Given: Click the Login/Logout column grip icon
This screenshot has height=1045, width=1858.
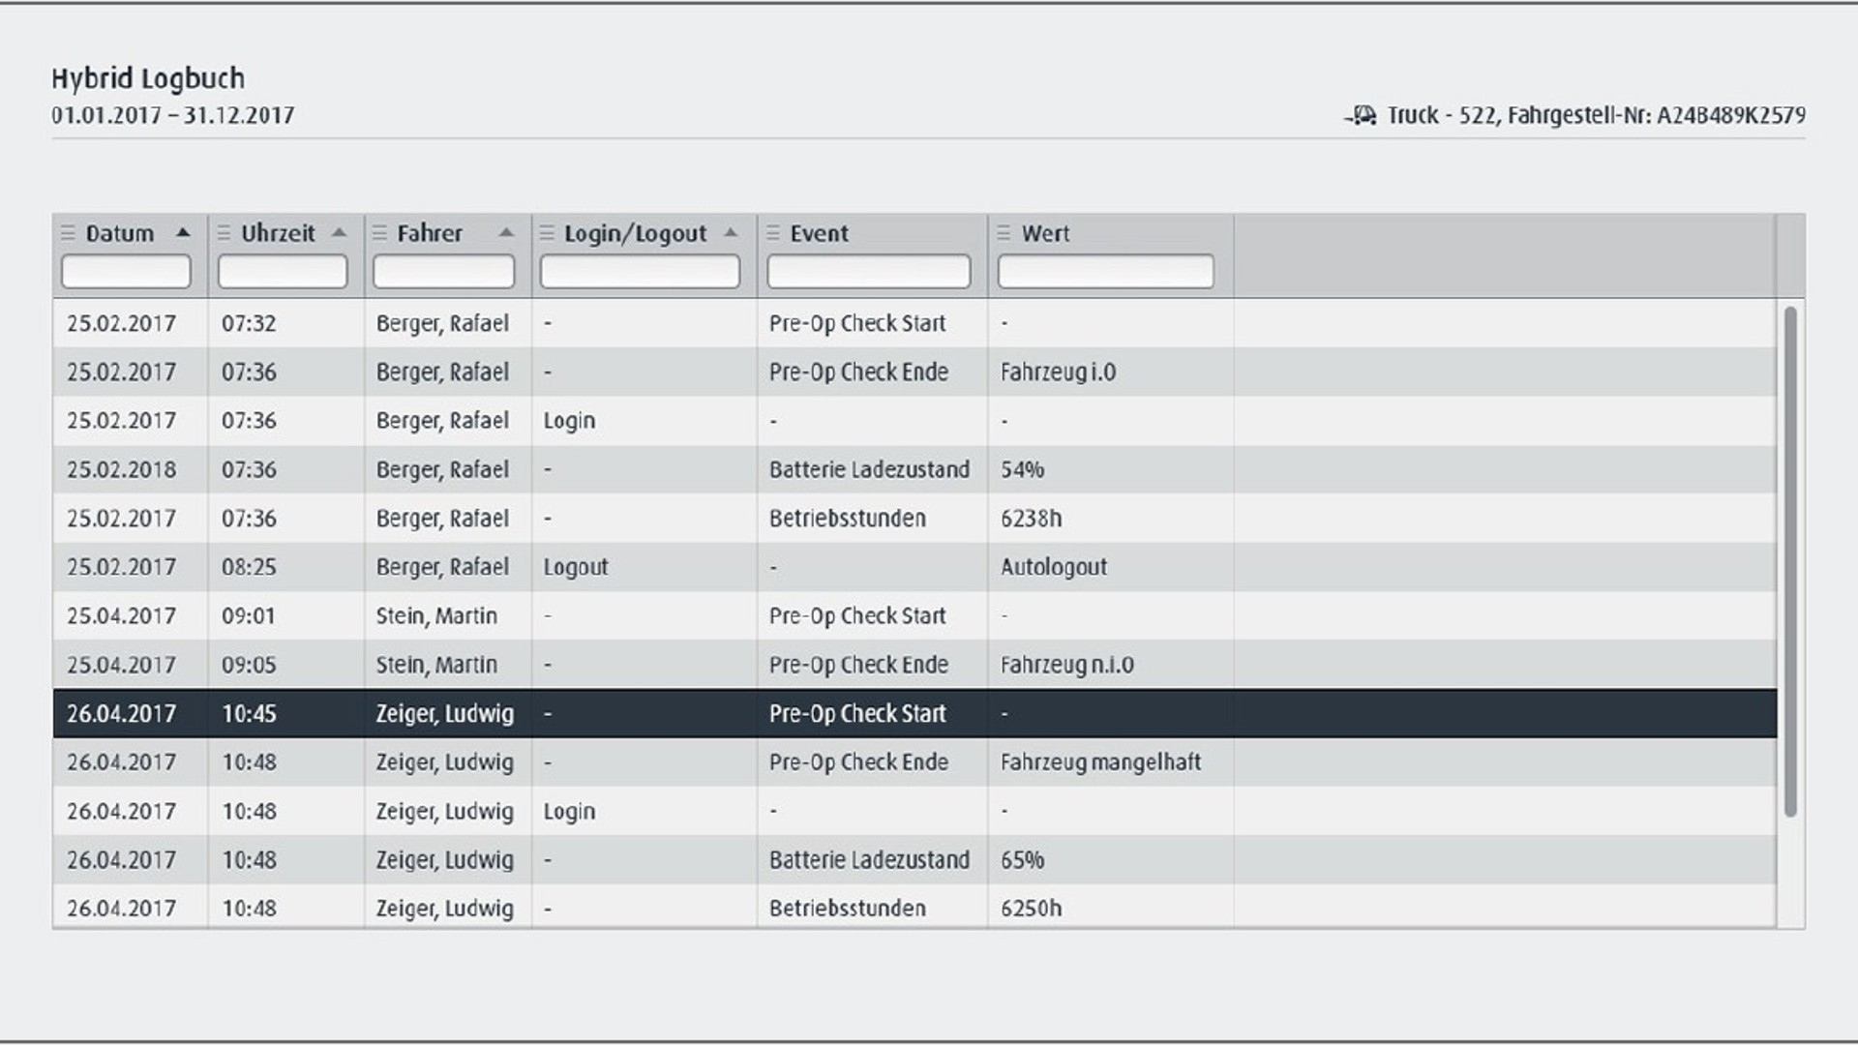Looking at the screenshot, I should 547,233.
